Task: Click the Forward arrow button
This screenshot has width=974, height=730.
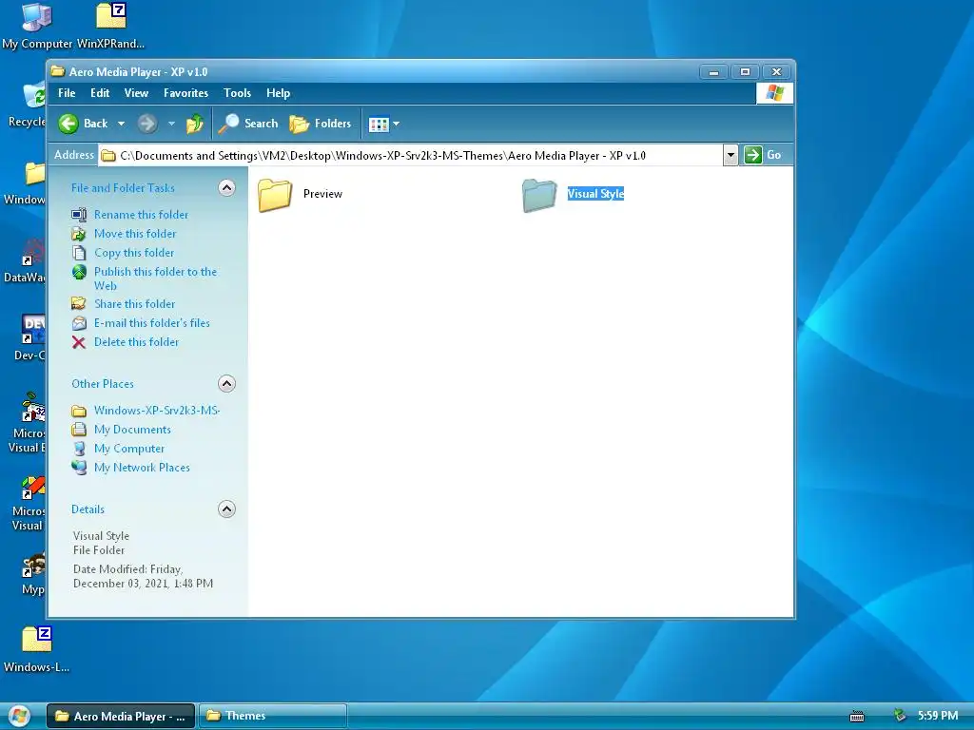Action: tap(147, 124)
